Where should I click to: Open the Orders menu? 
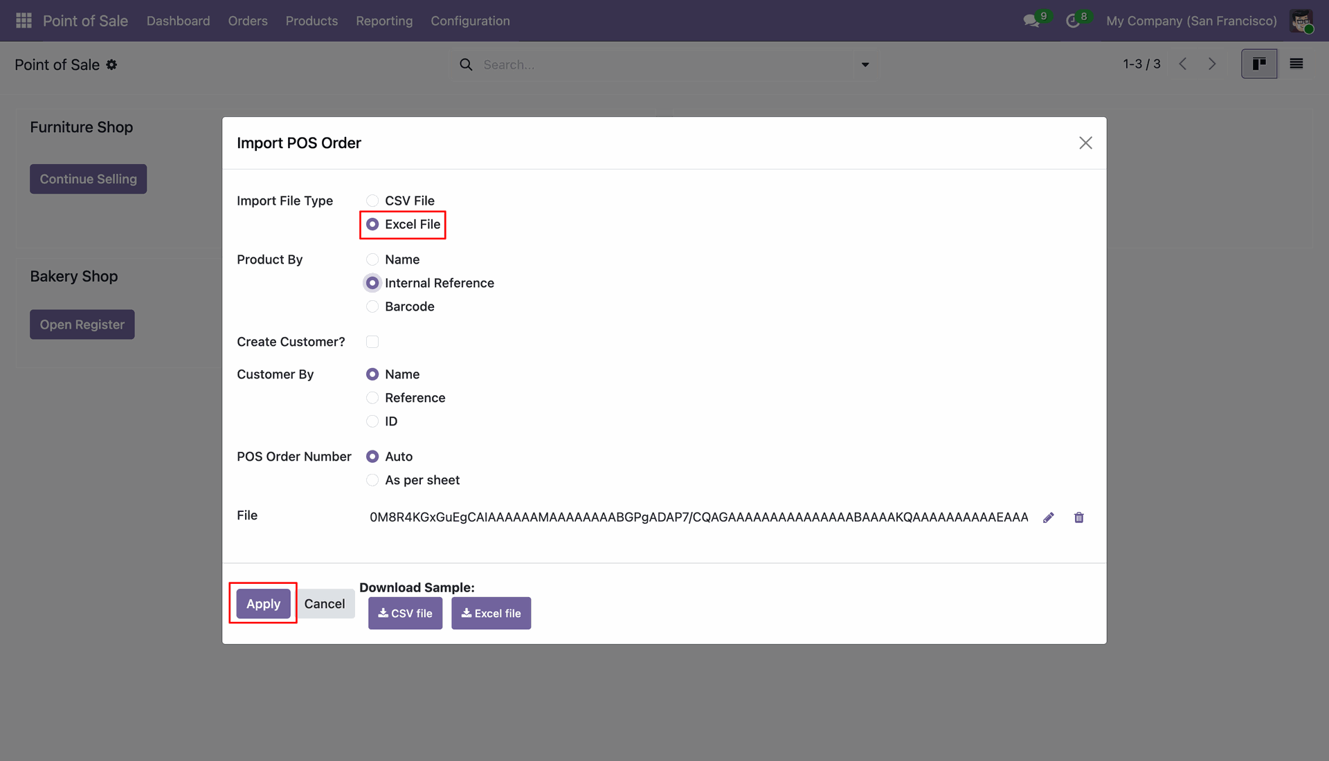click(248, 21)
